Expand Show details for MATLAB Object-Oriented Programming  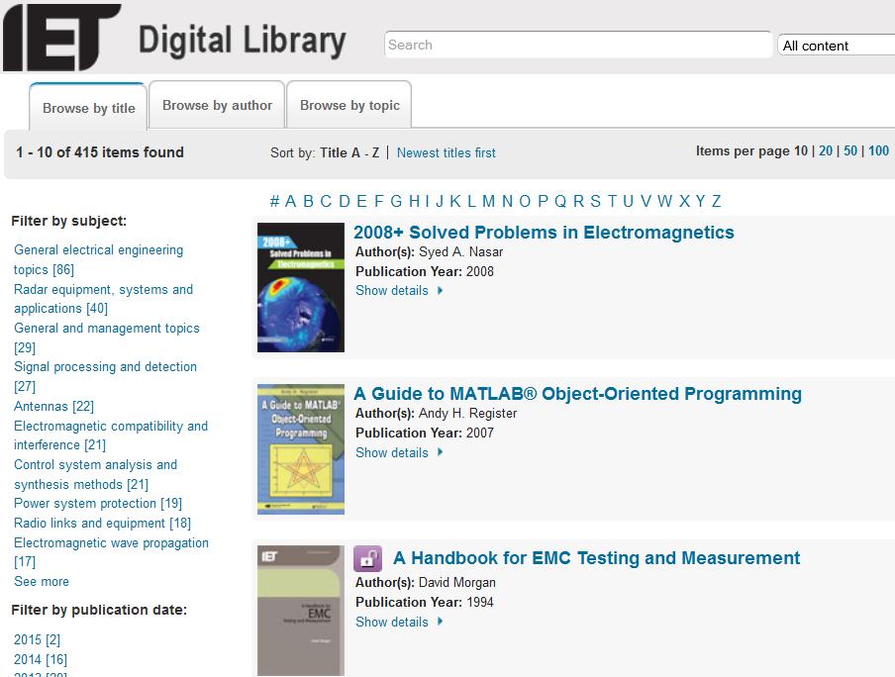pos(399,452)
